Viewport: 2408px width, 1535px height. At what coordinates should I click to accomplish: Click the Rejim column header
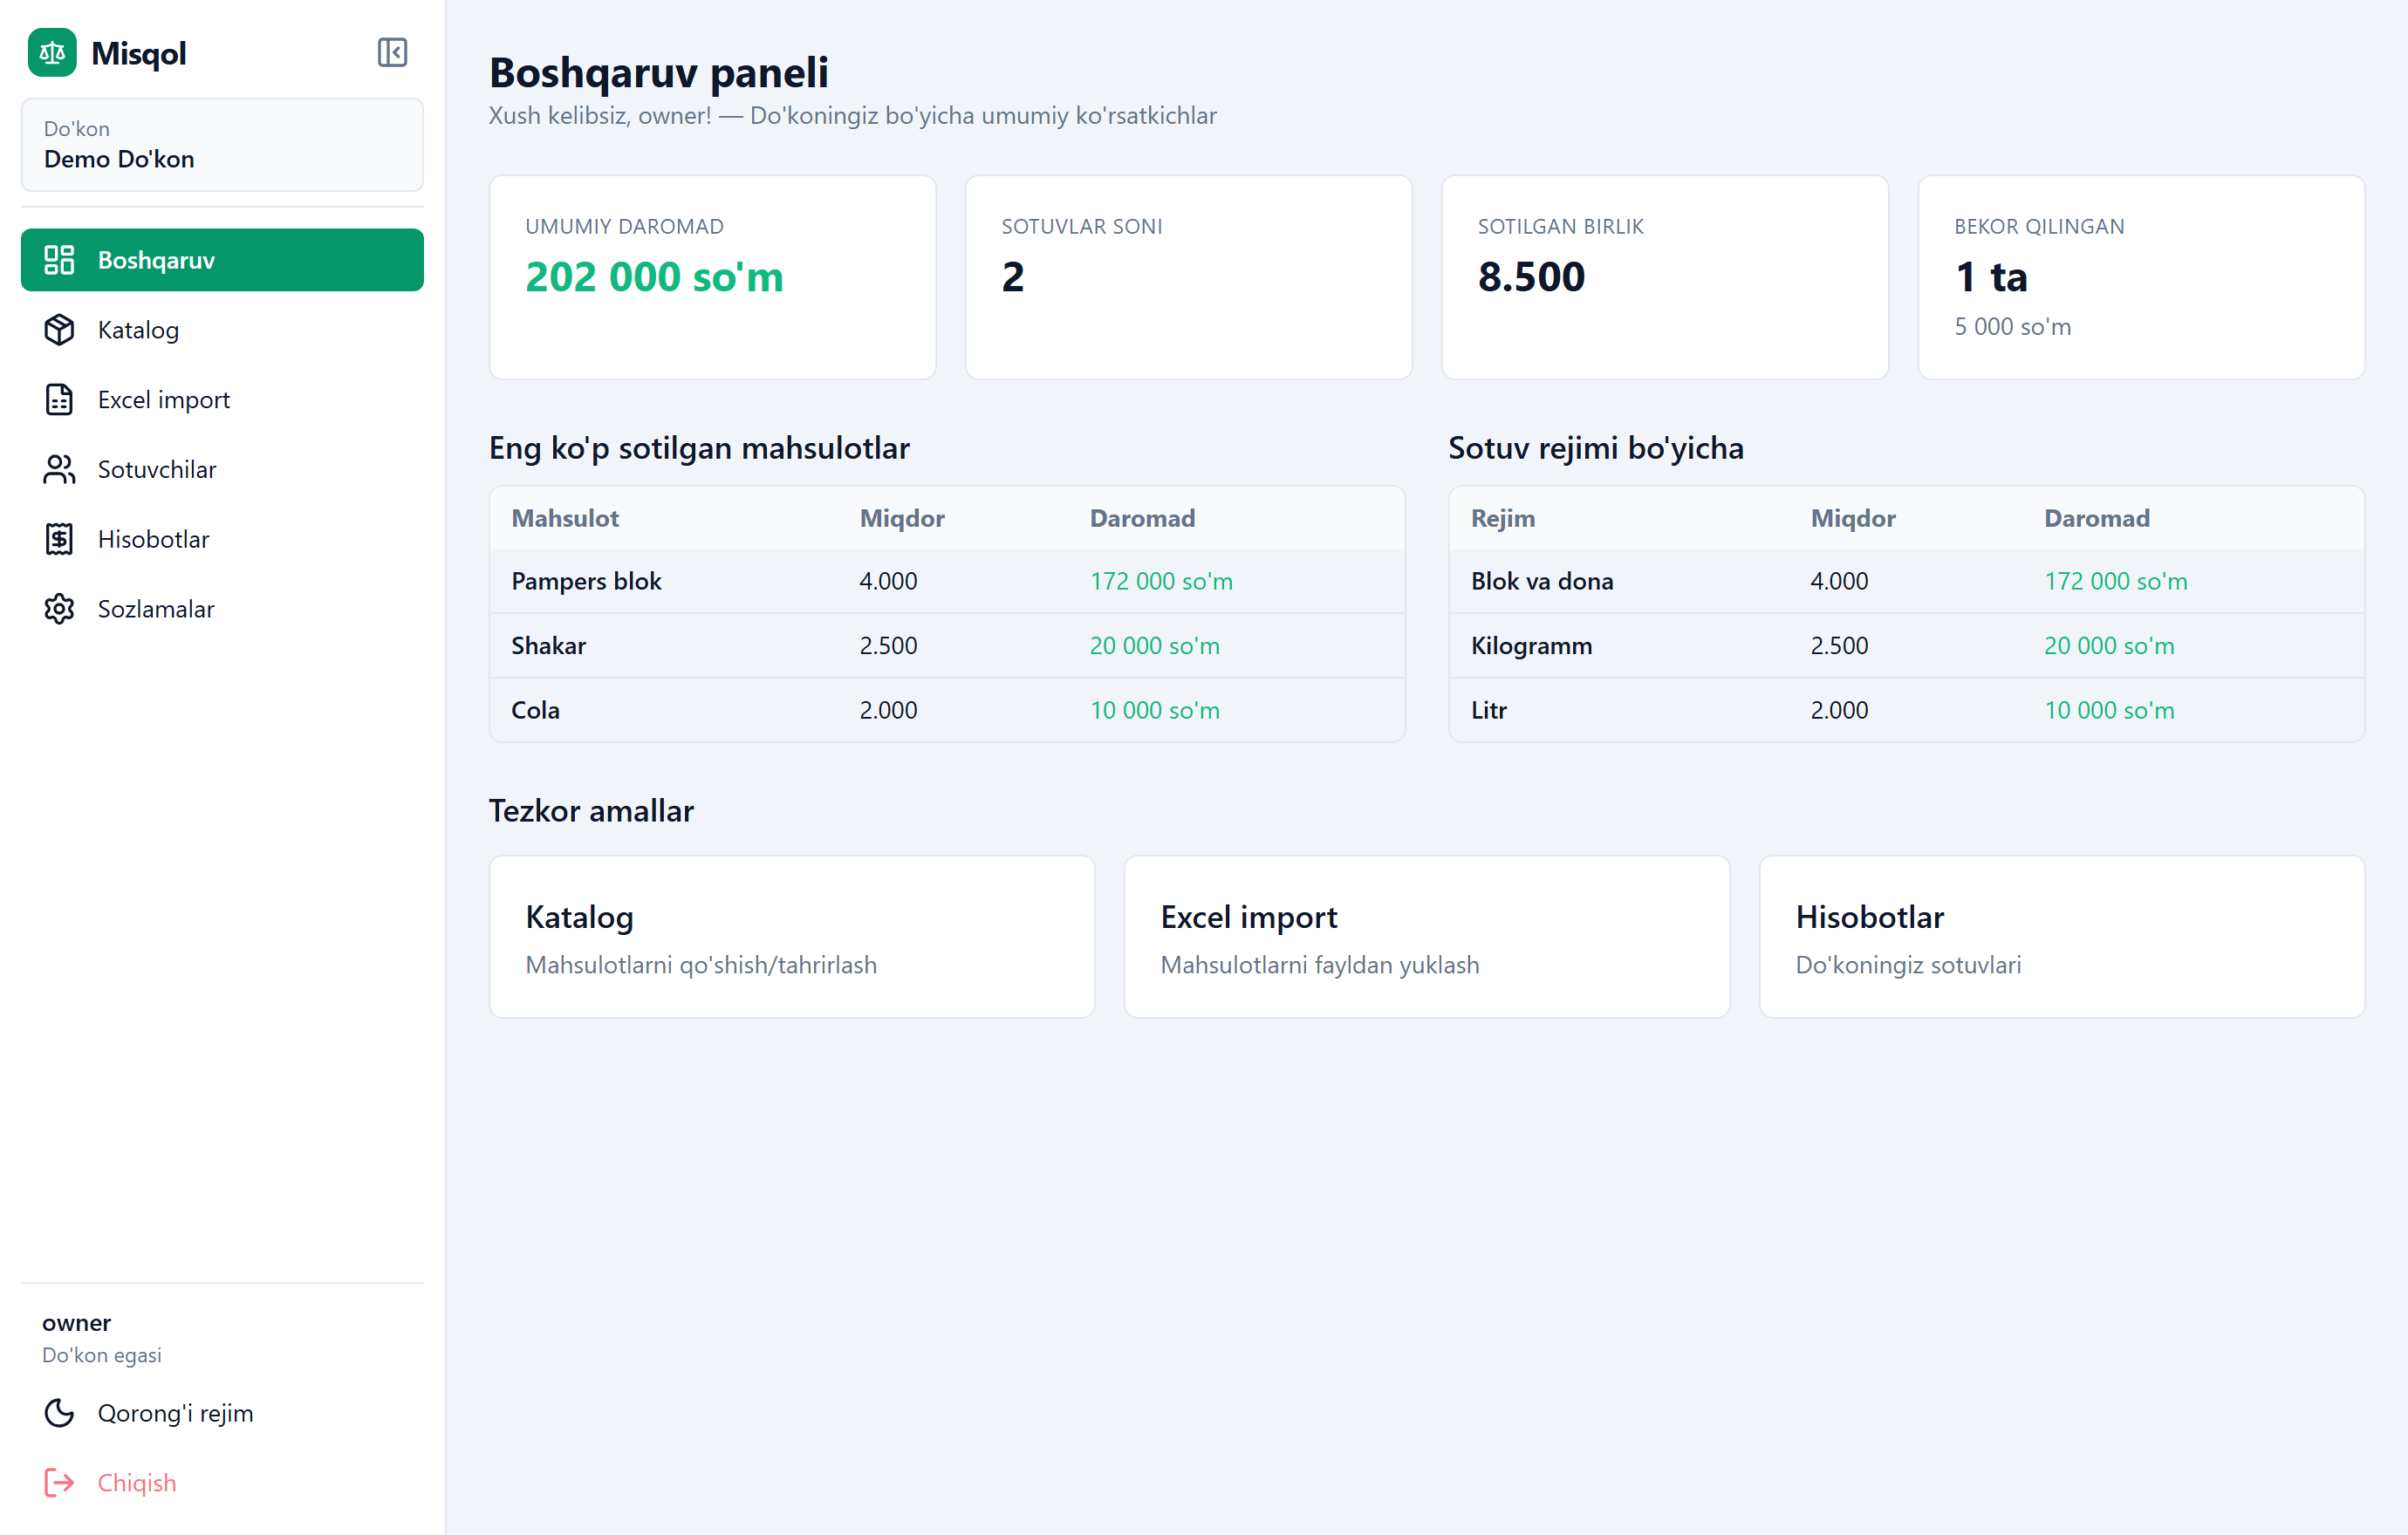(x=1503, y=519)
